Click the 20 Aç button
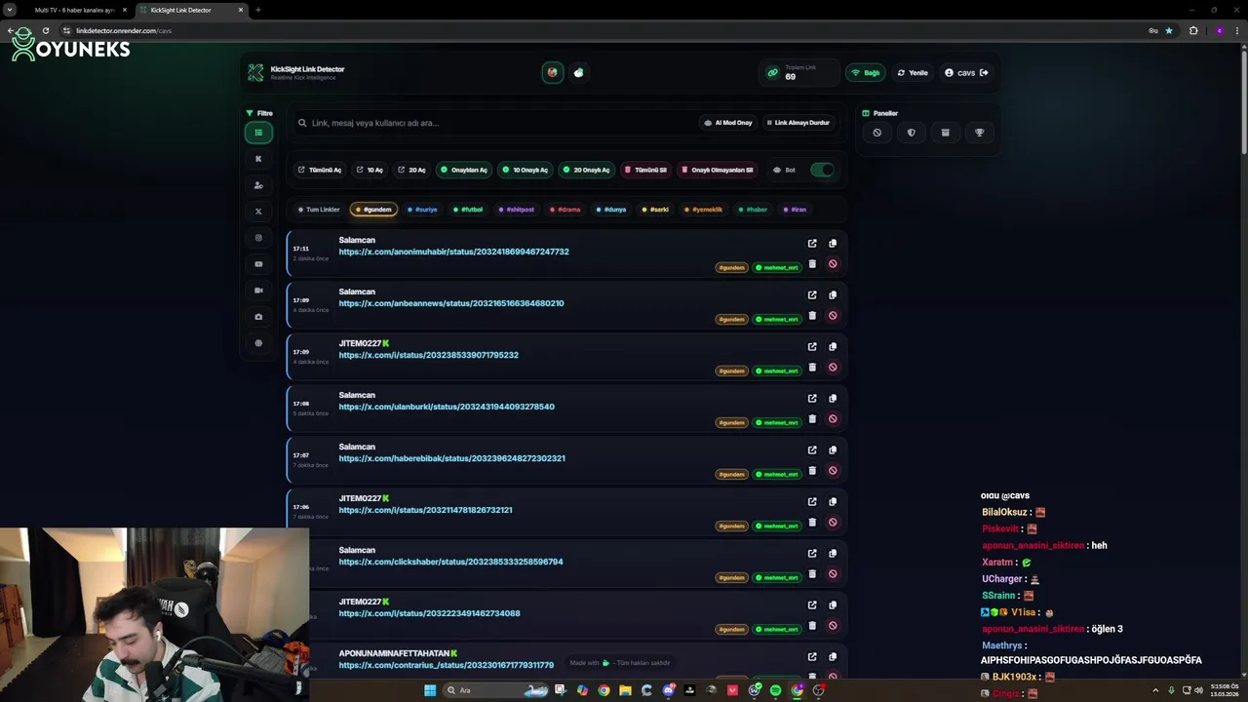Image resolution: width=1248 pixels, height=702 pixels. pyautogui.click(x=411, y=170)
